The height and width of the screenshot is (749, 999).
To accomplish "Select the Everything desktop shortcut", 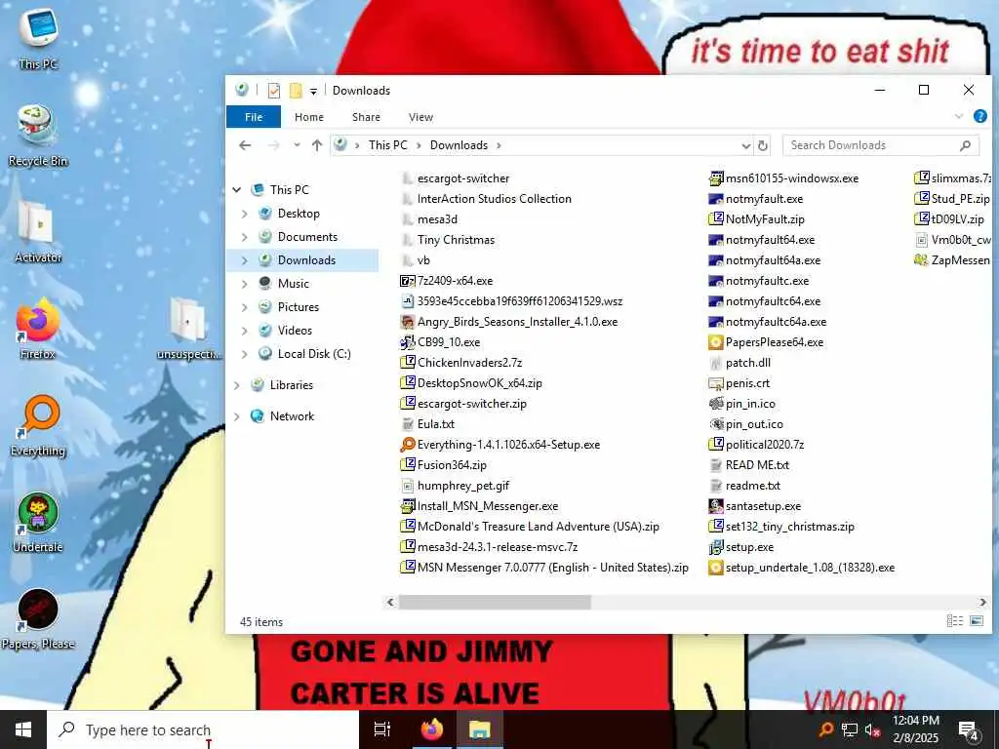I will pyautogui.click(x=38, y=425).
